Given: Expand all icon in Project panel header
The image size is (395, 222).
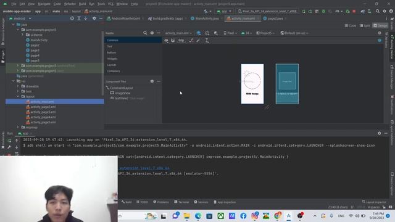Looking at the screenshot, I should [79, 18].
